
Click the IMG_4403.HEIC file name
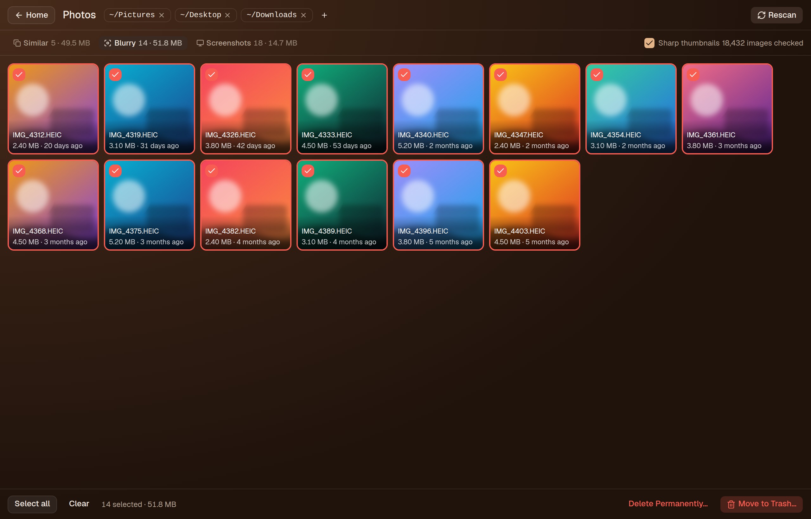click(520, 231)
